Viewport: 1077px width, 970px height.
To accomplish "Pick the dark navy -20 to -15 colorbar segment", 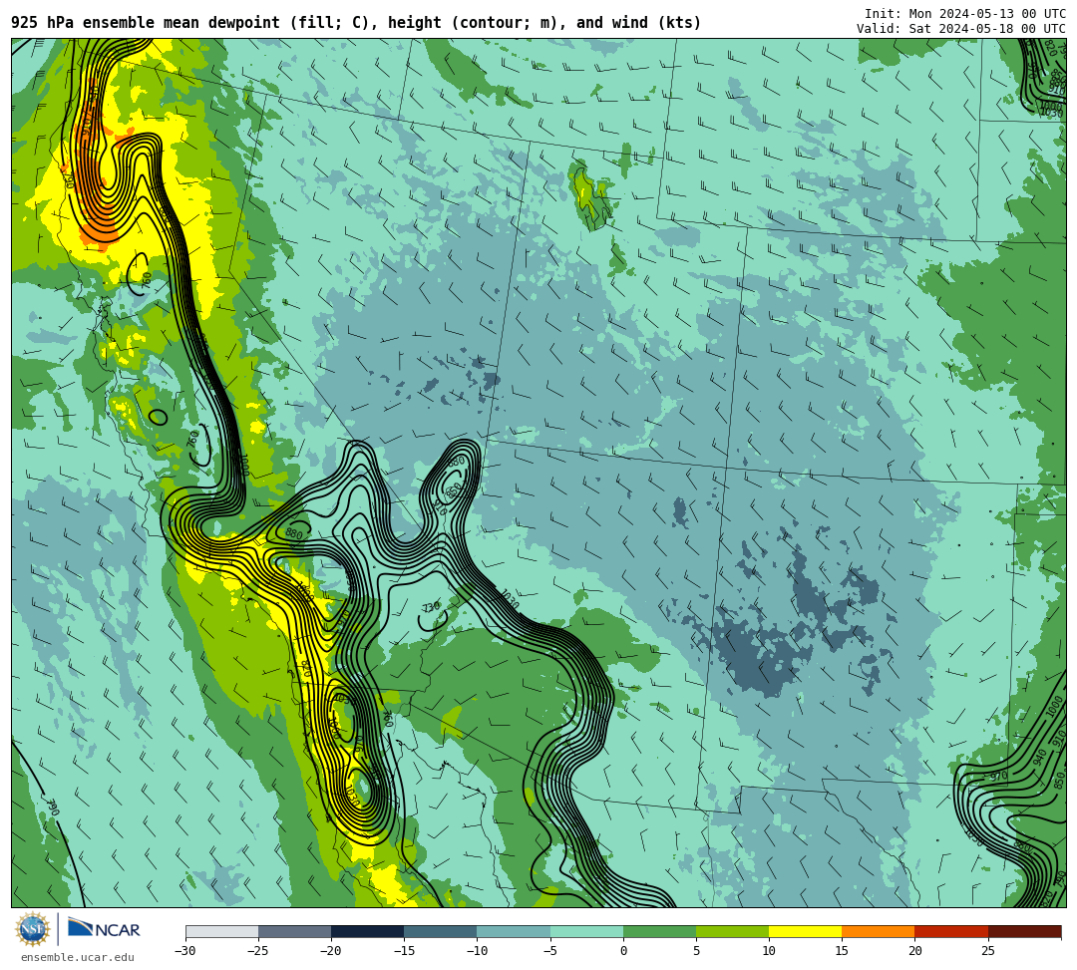I will point(367,931).
